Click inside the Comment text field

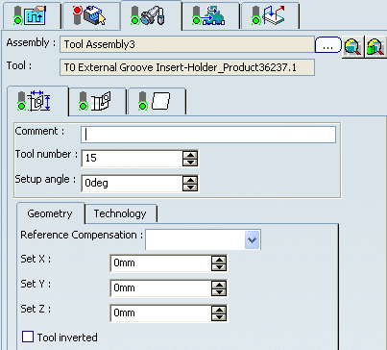point(208,135)
